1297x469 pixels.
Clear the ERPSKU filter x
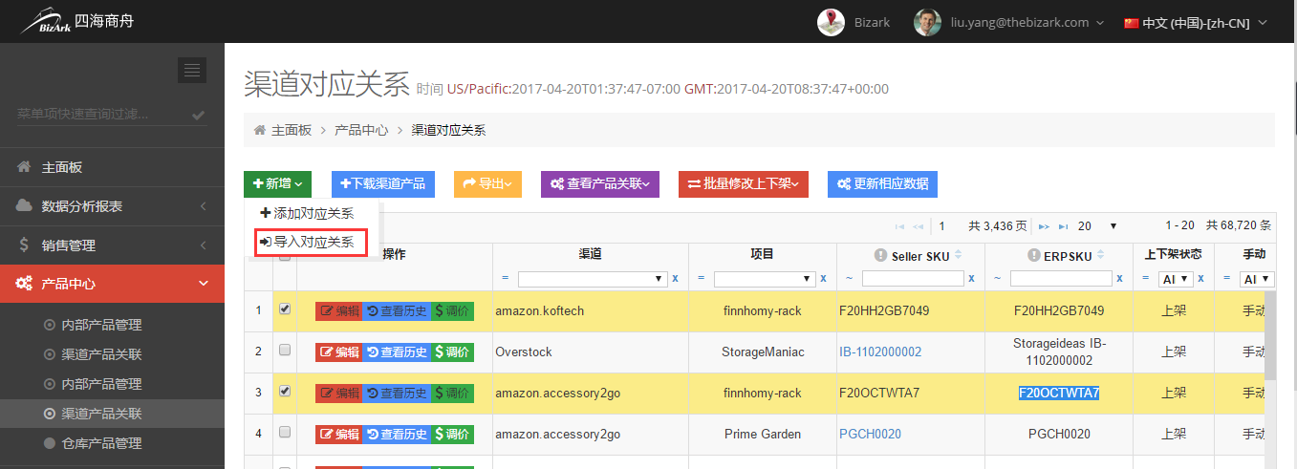point(1119,279)
